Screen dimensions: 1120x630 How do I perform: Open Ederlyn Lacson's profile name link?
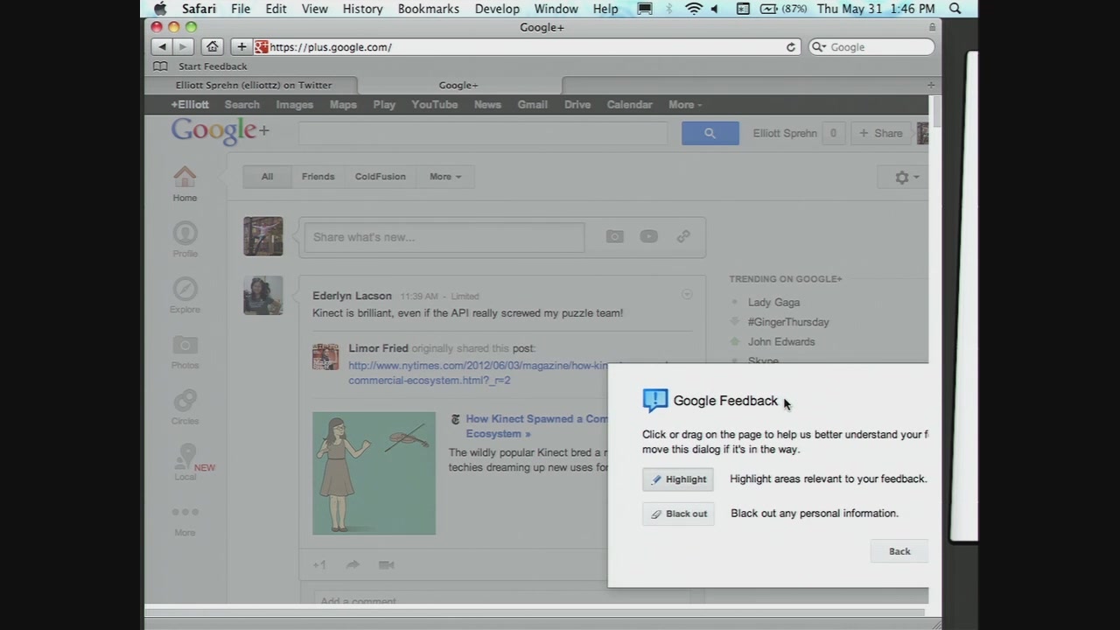point(352,296)
